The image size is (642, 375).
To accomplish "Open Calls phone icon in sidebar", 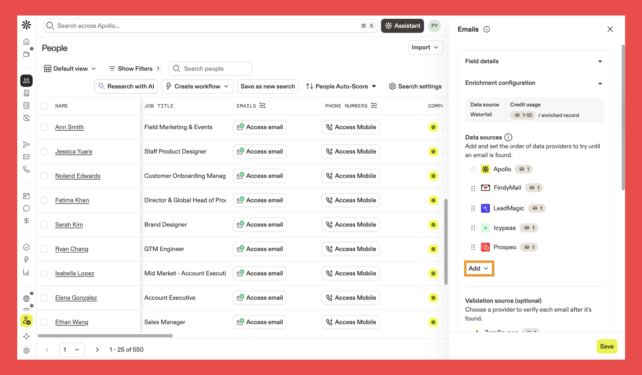I will tap(26, 169).
